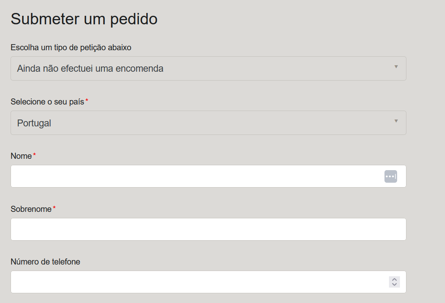Focus the Sobrenome text field
Screen dimensions: 445x303
208,229
